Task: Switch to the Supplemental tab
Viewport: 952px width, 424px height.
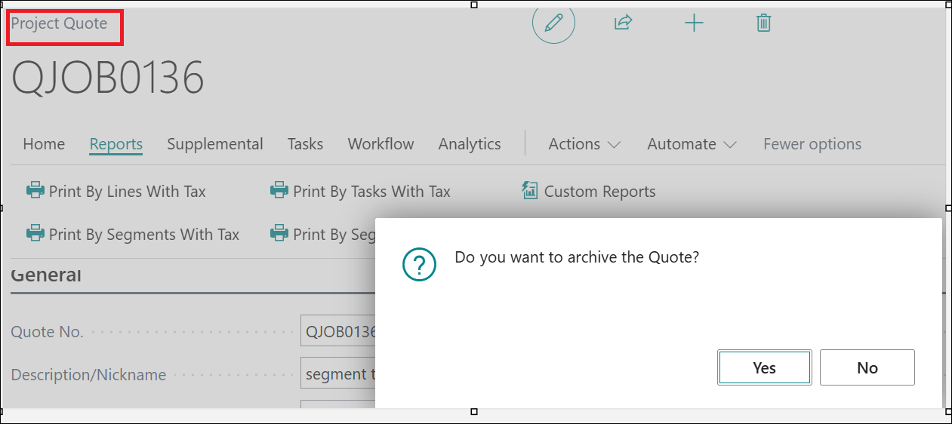Action: [215, 144]
